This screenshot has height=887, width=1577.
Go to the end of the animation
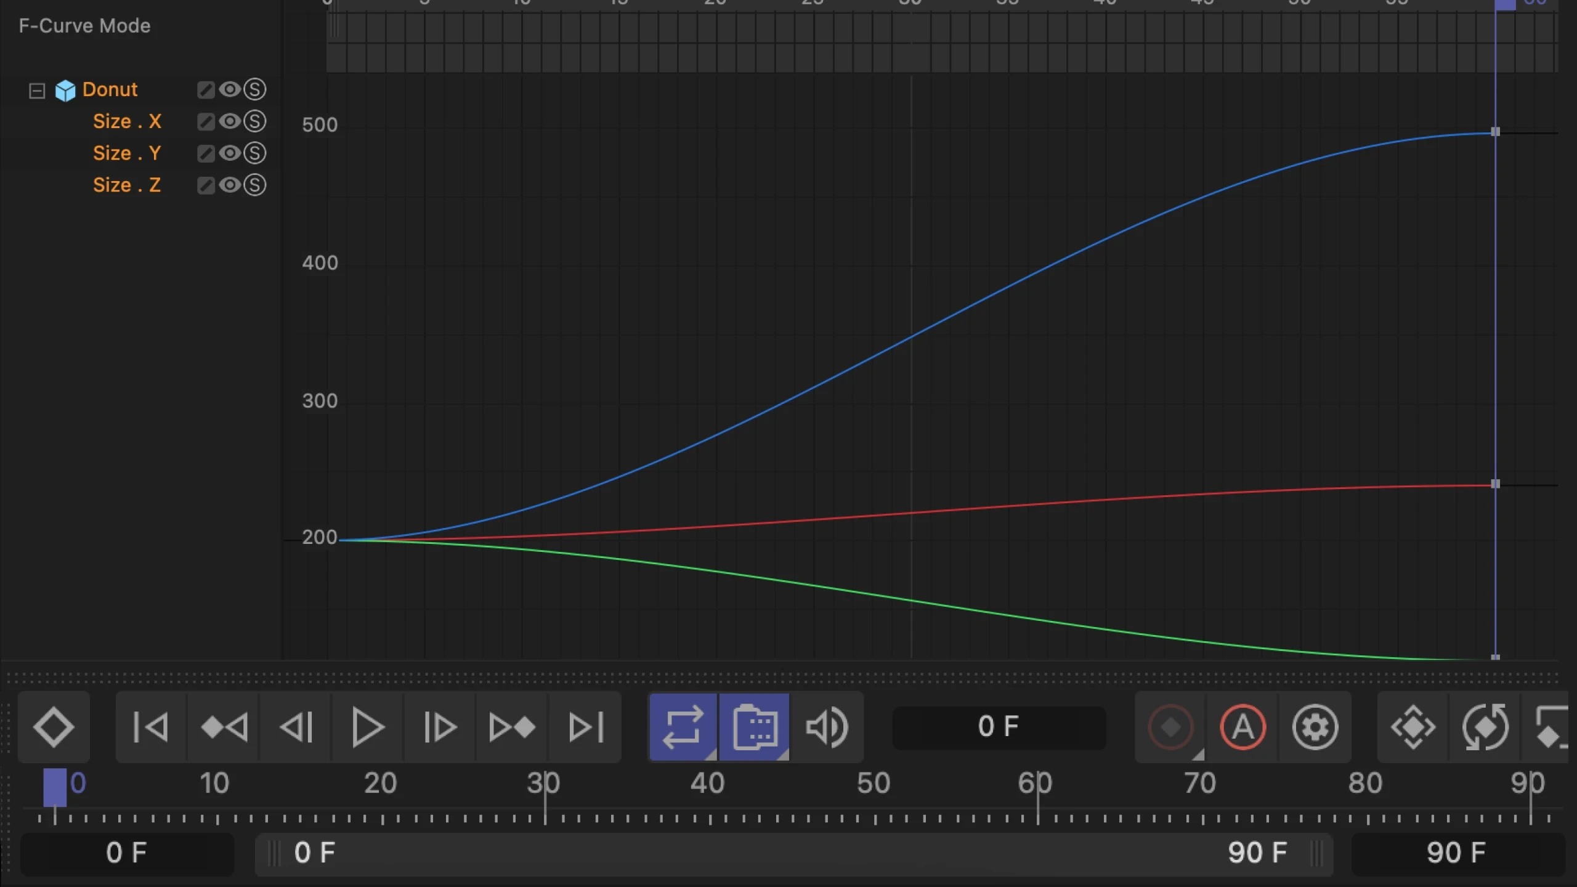coord(585,727)
